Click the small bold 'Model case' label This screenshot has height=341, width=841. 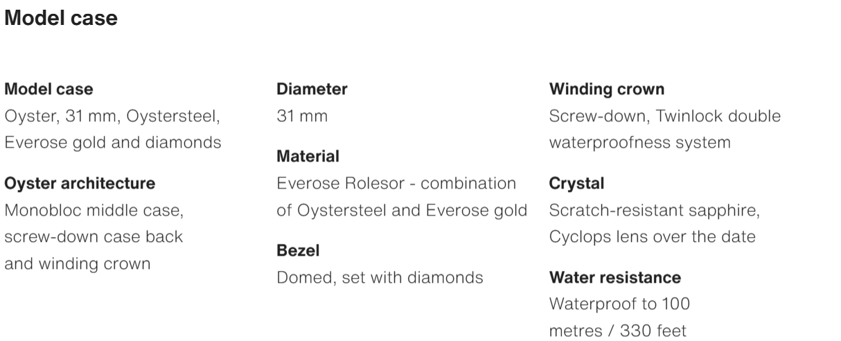coord(48,89)
